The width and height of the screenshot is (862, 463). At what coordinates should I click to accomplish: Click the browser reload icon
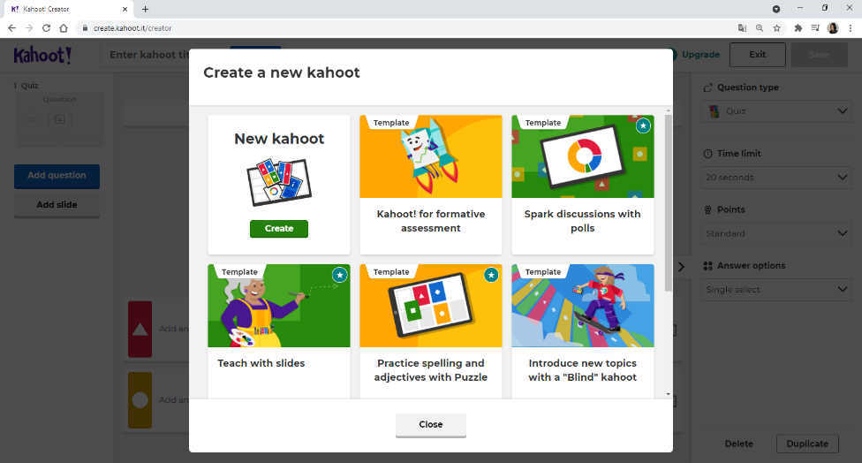click(46, 28)
